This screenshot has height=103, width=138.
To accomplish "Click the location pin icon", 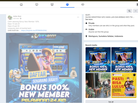I will (x=86, y=36).
